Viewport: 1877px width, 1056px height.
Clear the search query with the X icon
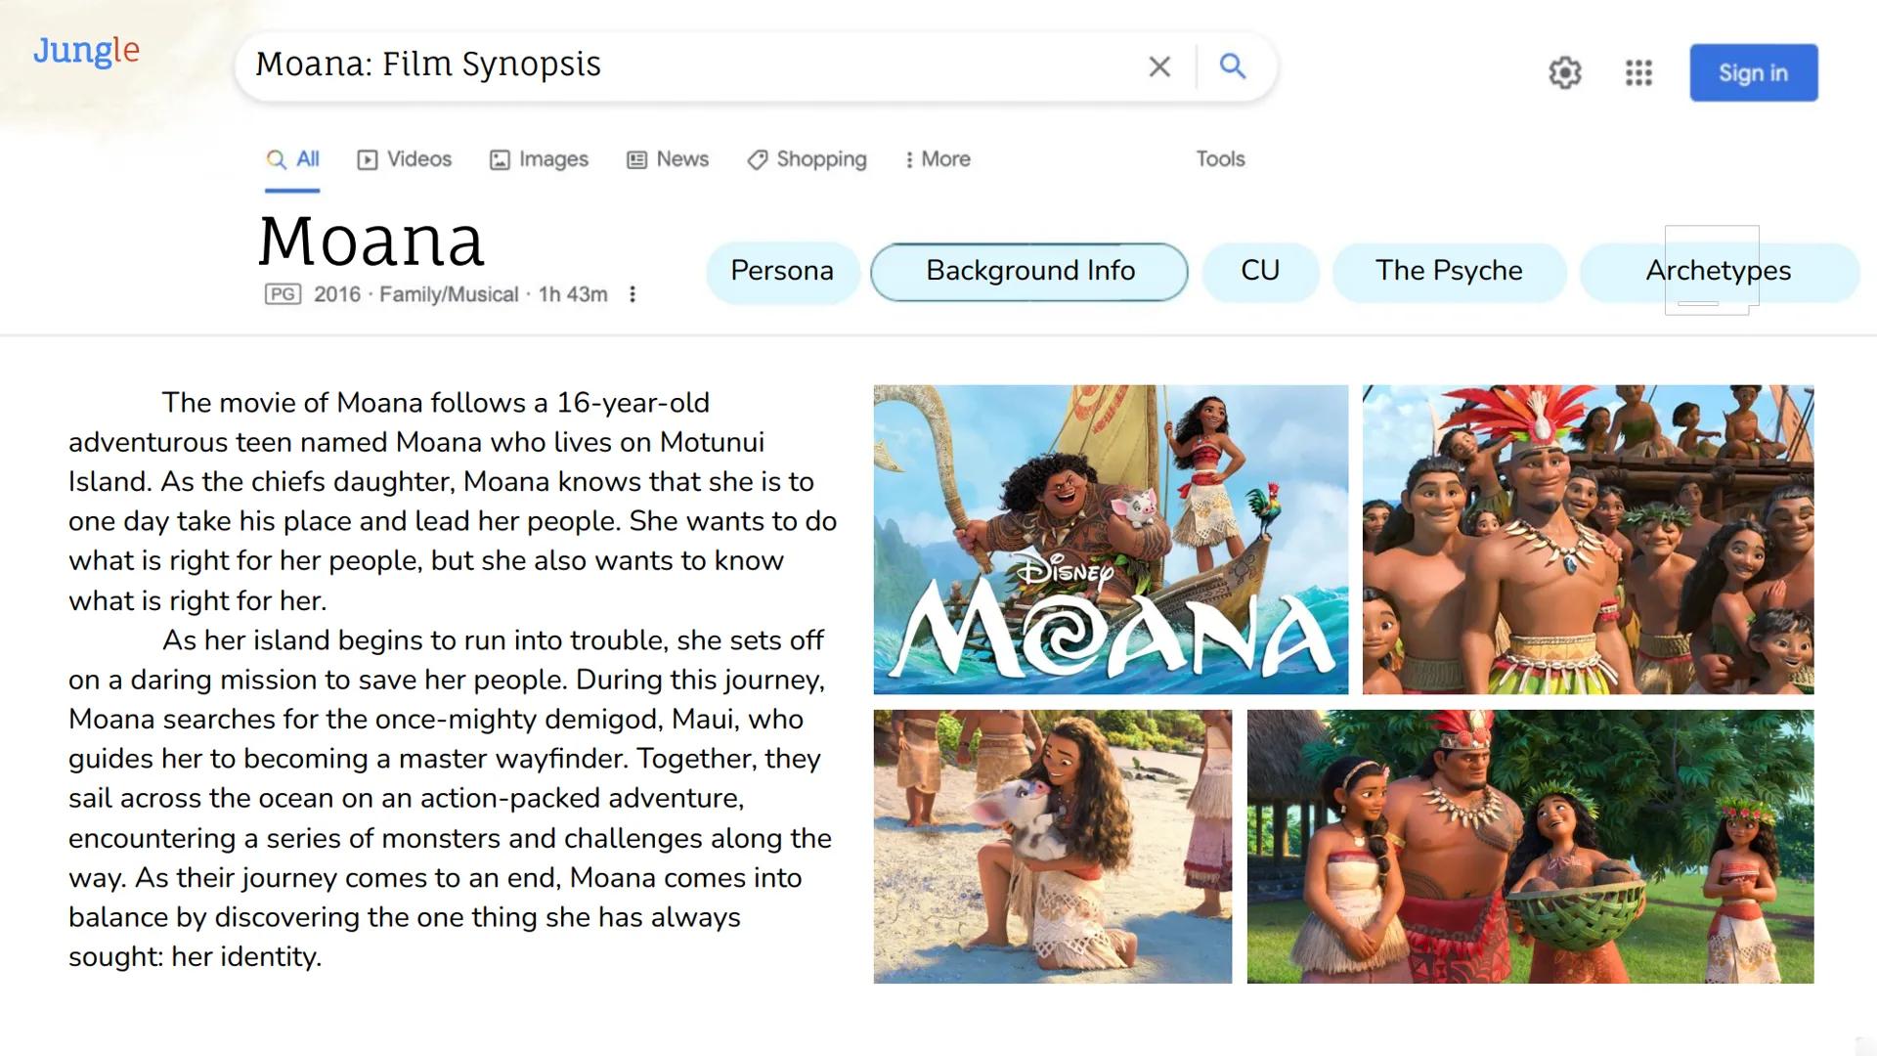coord(1159,66)
